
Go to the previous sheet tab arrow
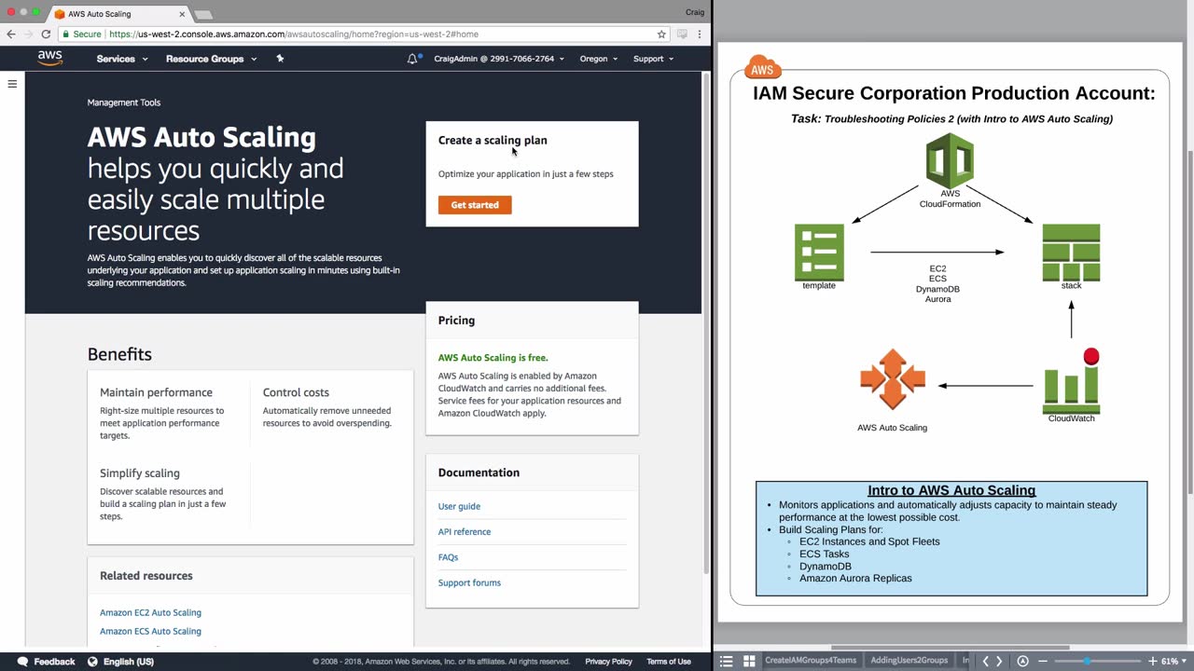985,661
